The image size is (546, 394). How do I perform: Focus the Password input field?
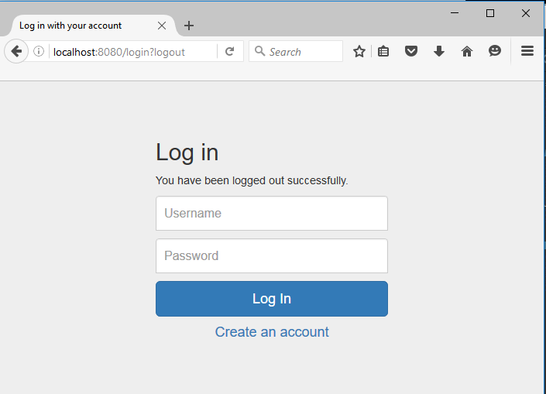(272, 255)
